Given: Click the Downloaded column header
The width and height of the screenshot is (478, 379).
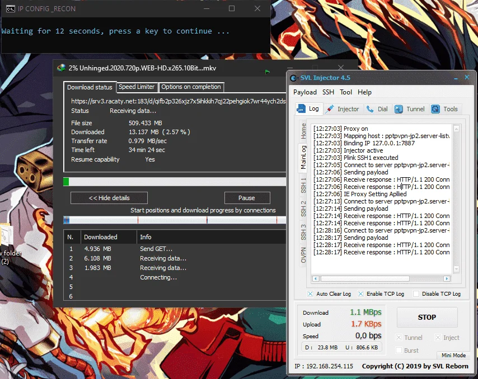Looking at the screenshot, I should coord(109,237).
